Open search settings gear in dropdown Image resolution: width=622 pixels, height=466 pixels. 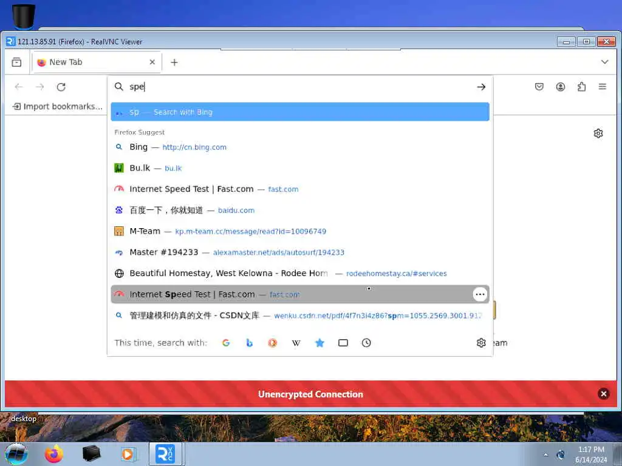pyautogui.click(x=481, y=343)
